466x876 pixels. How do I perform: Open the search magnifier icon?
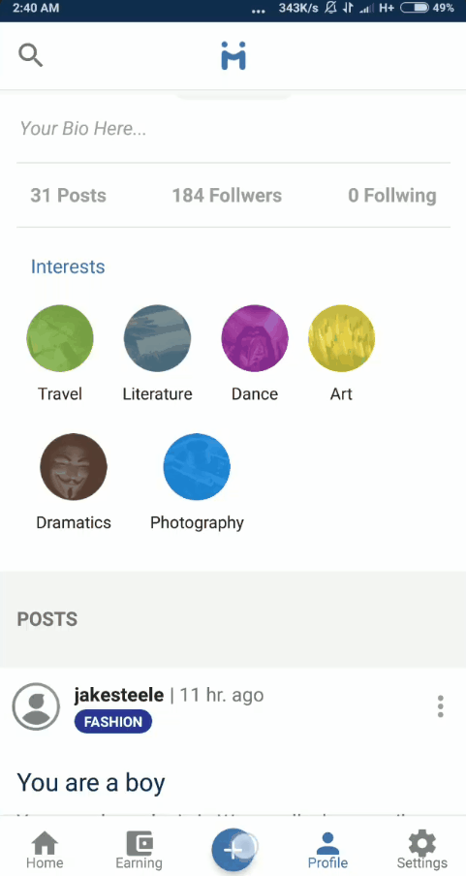click(x=30, y=55)
